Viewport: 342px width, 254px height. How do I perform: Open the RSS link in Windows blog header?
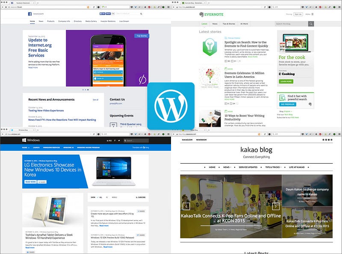(x=109, y=140)
